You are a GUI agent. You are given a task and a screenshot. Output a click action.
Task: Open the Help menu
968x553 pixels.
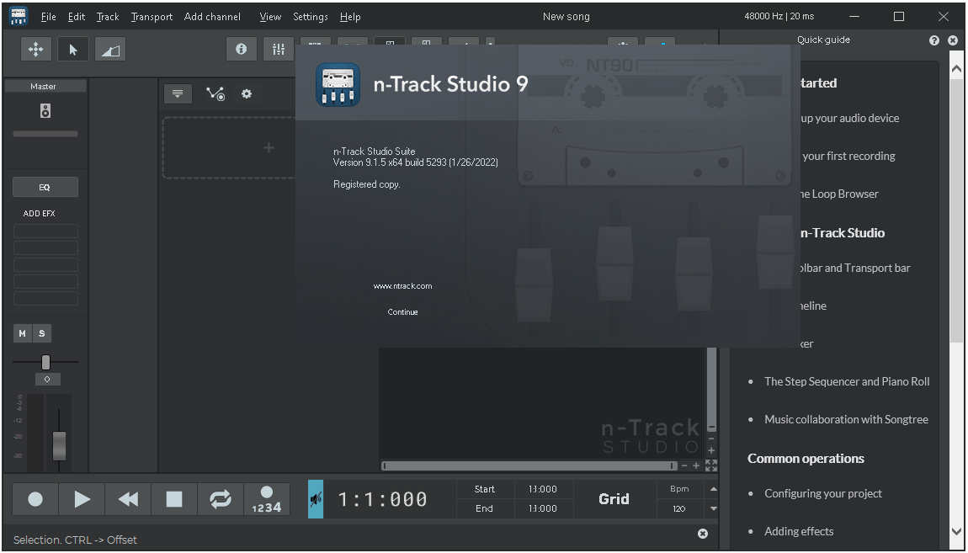pyautogui.click(x=350, y=17)
